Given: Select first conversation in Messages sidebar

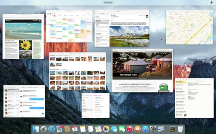Looking at the screenshot, I should pyautogui.click(x=12, y=90).
